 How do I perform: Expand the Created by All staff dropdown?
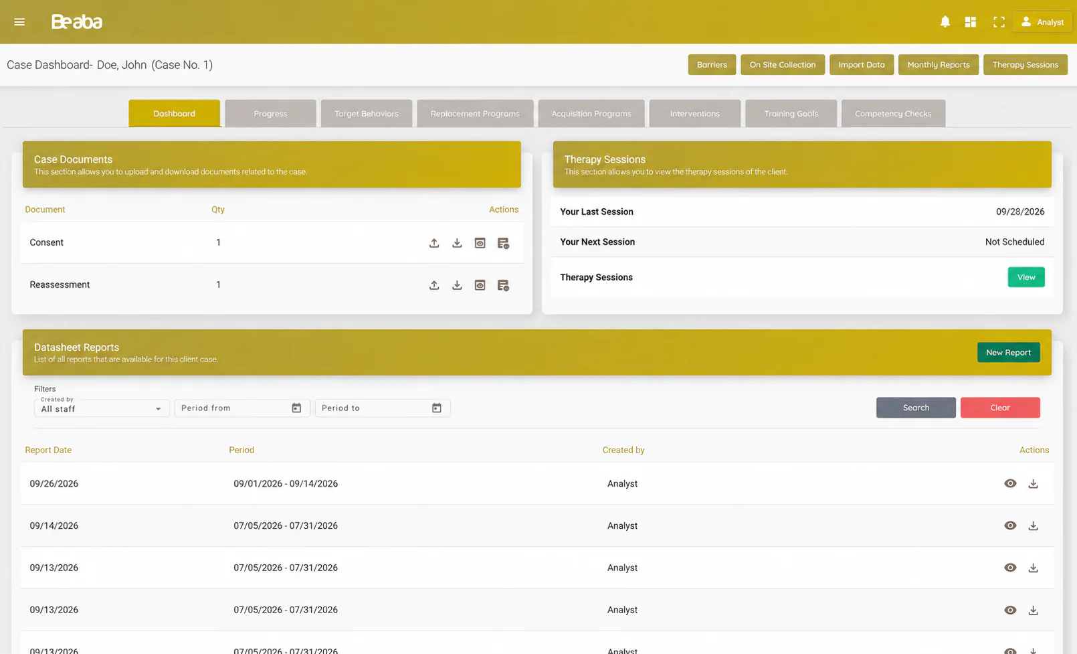pyautogui.click(x=102, y=407)
